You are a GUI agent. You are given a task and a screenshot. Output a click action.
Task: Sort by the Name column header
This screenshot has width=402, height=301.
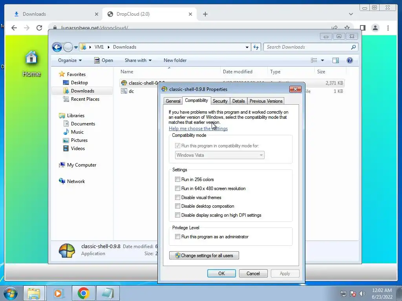pyautogui.click(x=169, y=72)
